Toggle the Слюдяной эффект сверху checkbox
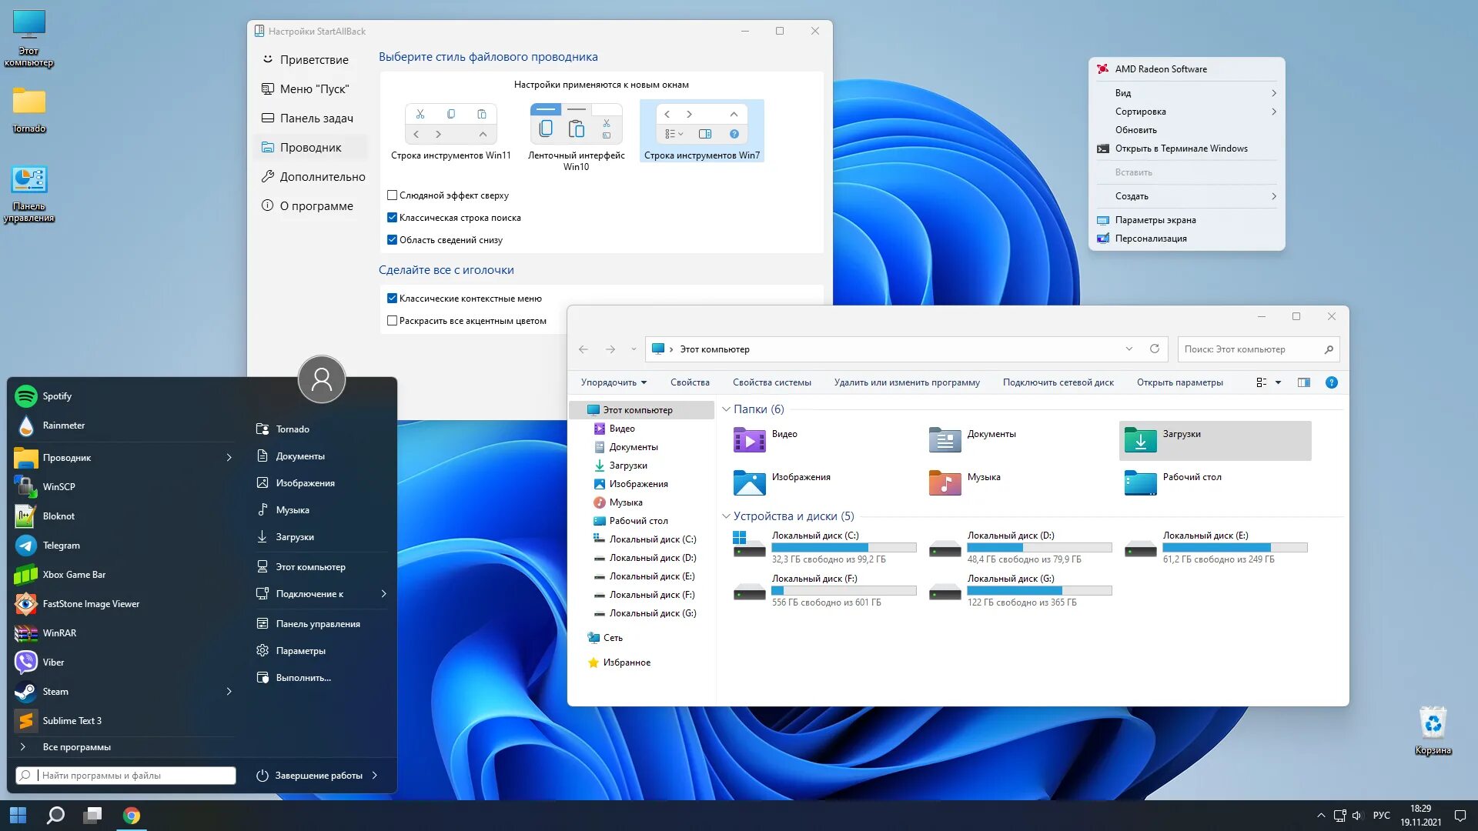 point(392,195)
